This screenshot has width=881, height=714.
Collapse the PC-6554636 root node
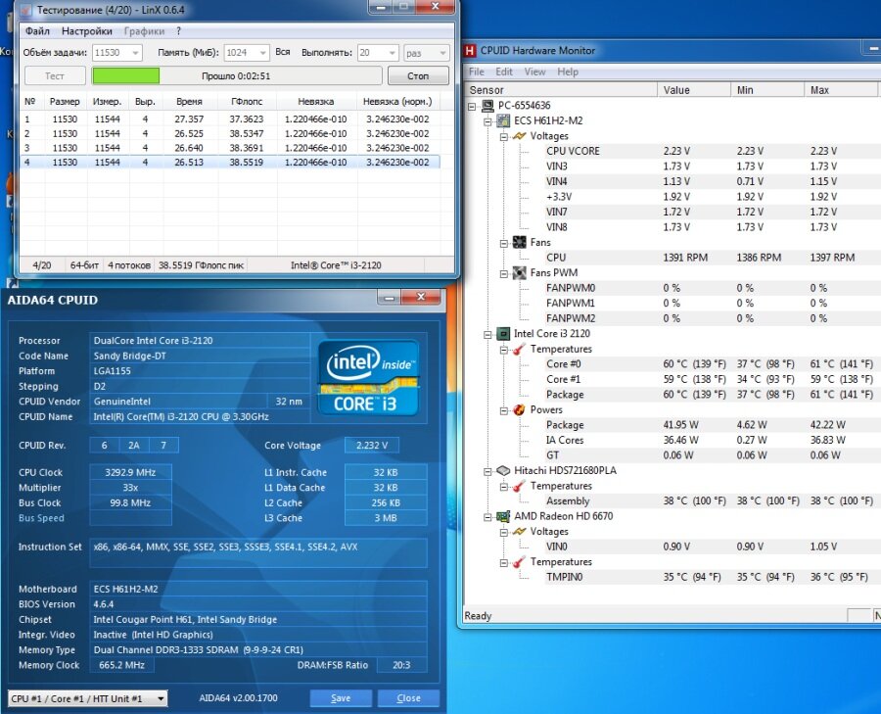472,106
